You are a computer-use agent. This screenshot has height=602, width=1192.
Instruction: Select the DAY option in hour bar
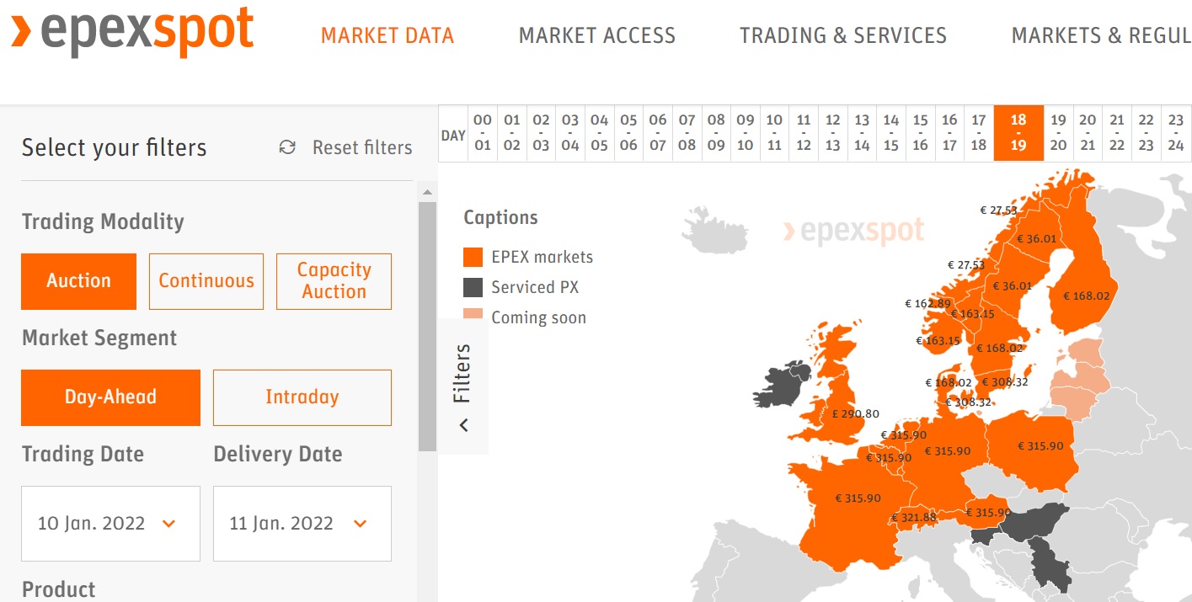(x=453, y=135)
